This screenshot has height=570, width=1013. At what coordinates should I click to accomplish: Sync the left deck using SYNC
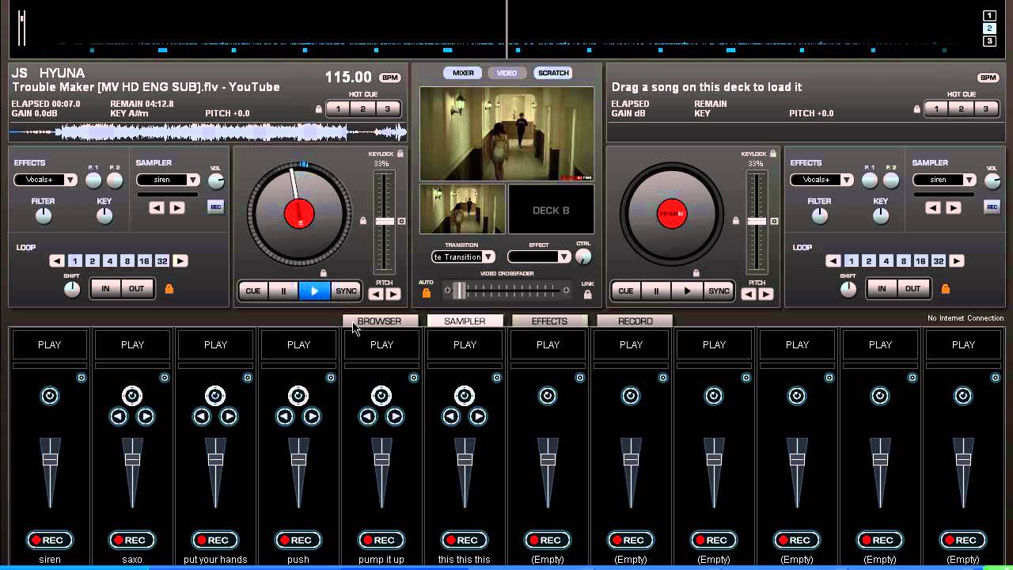pos(346,291)
